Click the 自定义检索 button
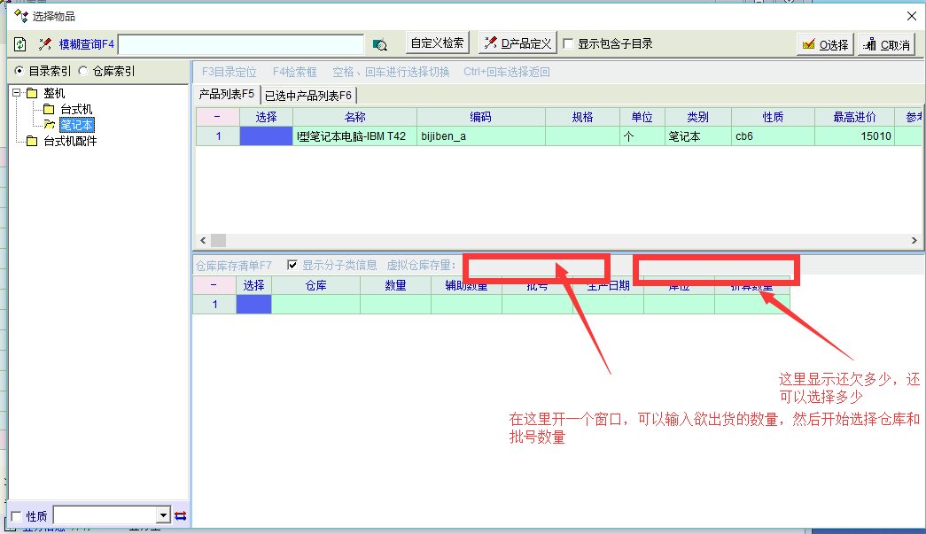The height and width of the screenshot is (534, 926). coord(438,43)
